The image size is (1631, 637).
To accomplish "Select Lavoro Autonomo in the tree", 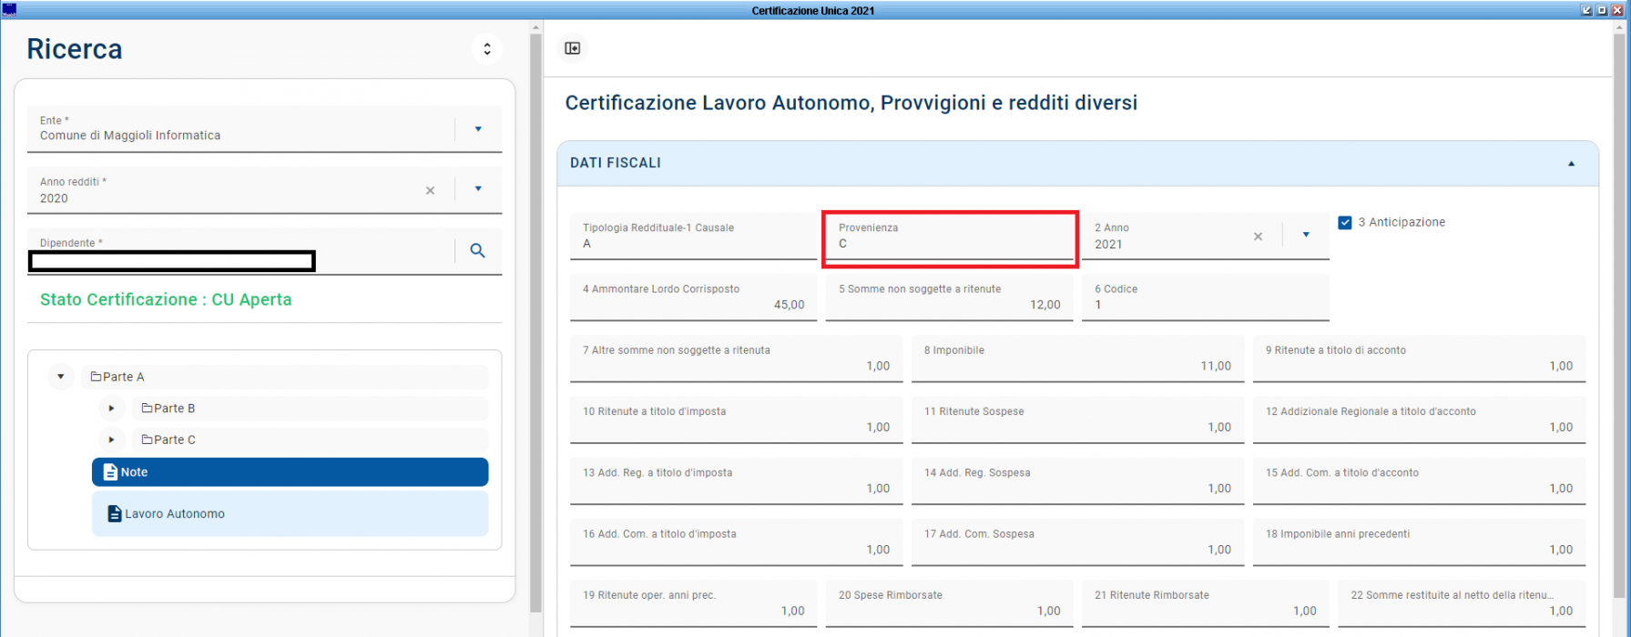I will (x=290, y=514).
